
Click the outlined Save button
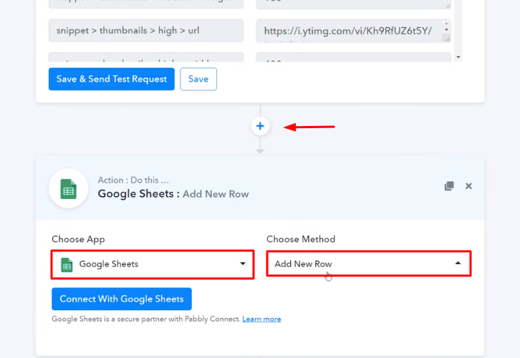point(198,79)
